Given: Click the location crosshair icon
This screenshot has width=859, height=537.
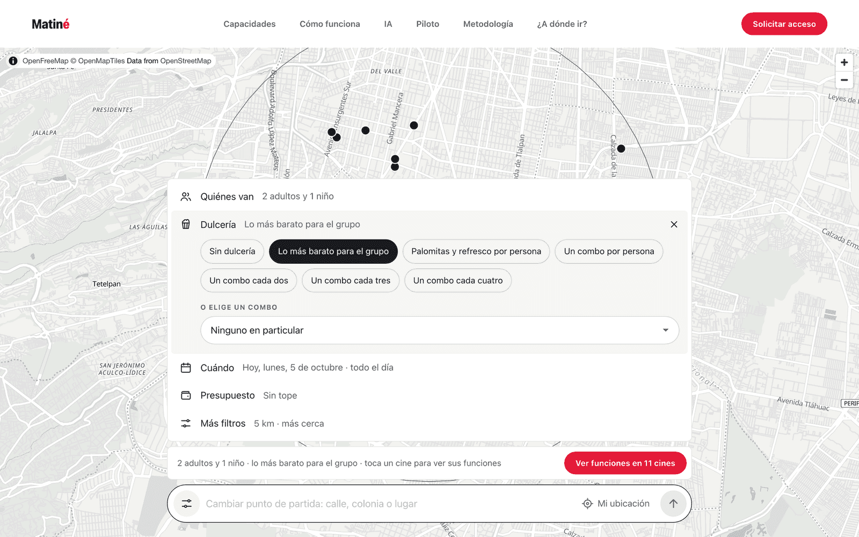Looking at the screenshot, I should point(587,504).
